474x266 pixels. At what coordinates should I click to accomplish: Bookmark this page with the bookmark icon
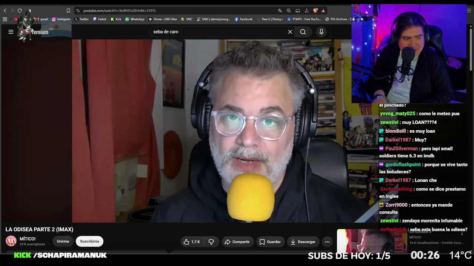68,11
